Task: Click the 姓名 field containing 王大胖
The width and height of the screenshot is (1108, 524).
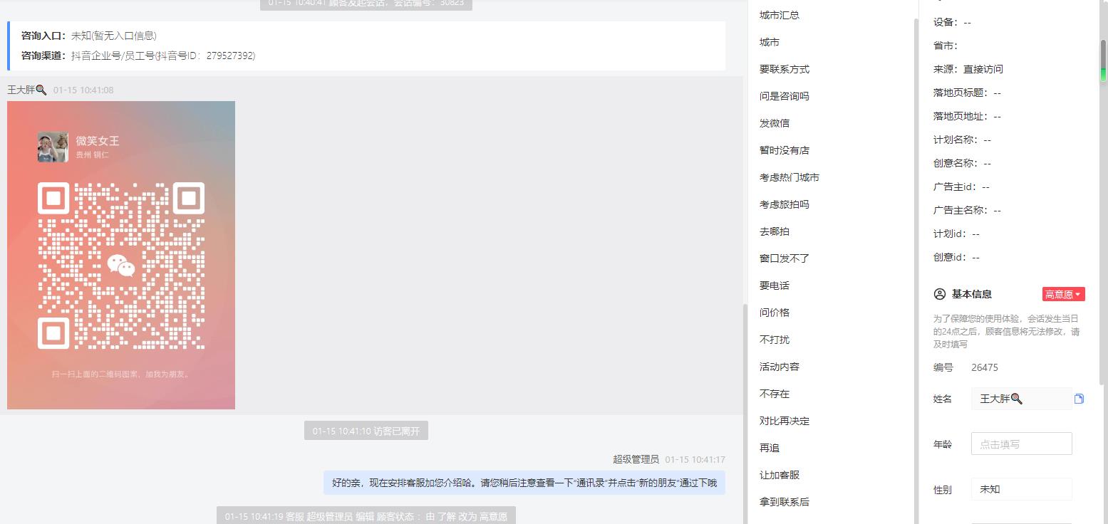Action: click(1021, 399)
